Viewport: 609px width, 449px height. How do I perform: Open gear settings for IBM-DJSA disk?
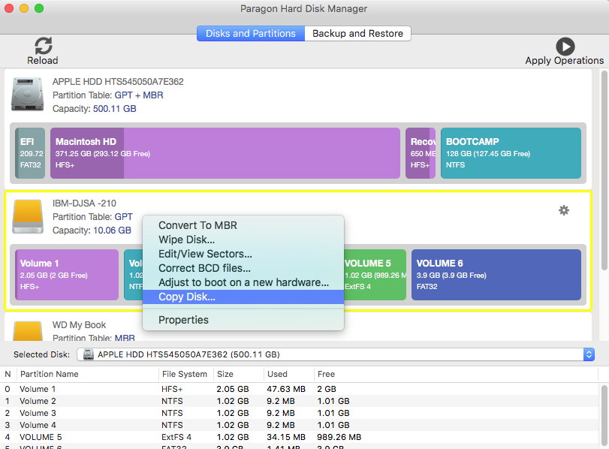(563, 210)
